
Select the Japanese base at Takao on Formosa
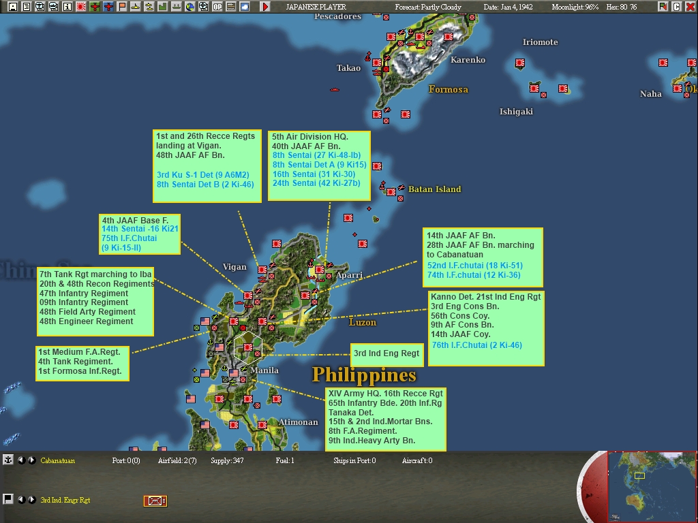click(376, 62)
